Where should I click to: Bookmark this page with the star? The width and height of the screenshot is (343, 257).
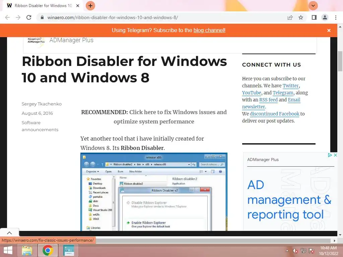click(x=301, y=17)
